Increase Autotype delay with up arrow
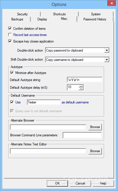Image resolution: width=118 pixels, height=191 pixels. [81, 86]
